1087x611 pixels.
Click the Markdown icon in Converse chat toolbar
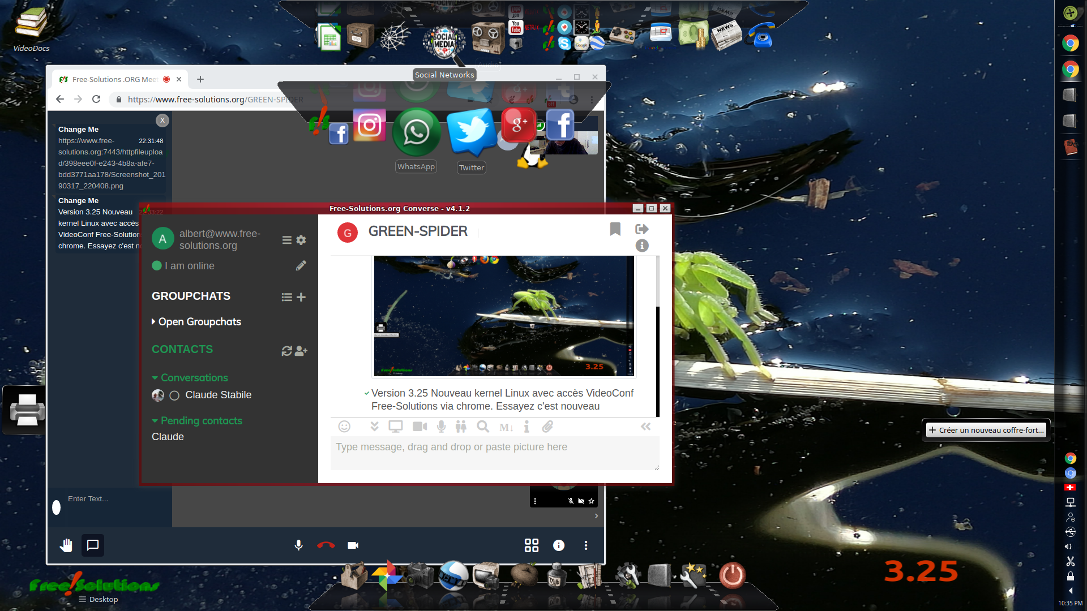pyautogui.click(x=506, y=428)
